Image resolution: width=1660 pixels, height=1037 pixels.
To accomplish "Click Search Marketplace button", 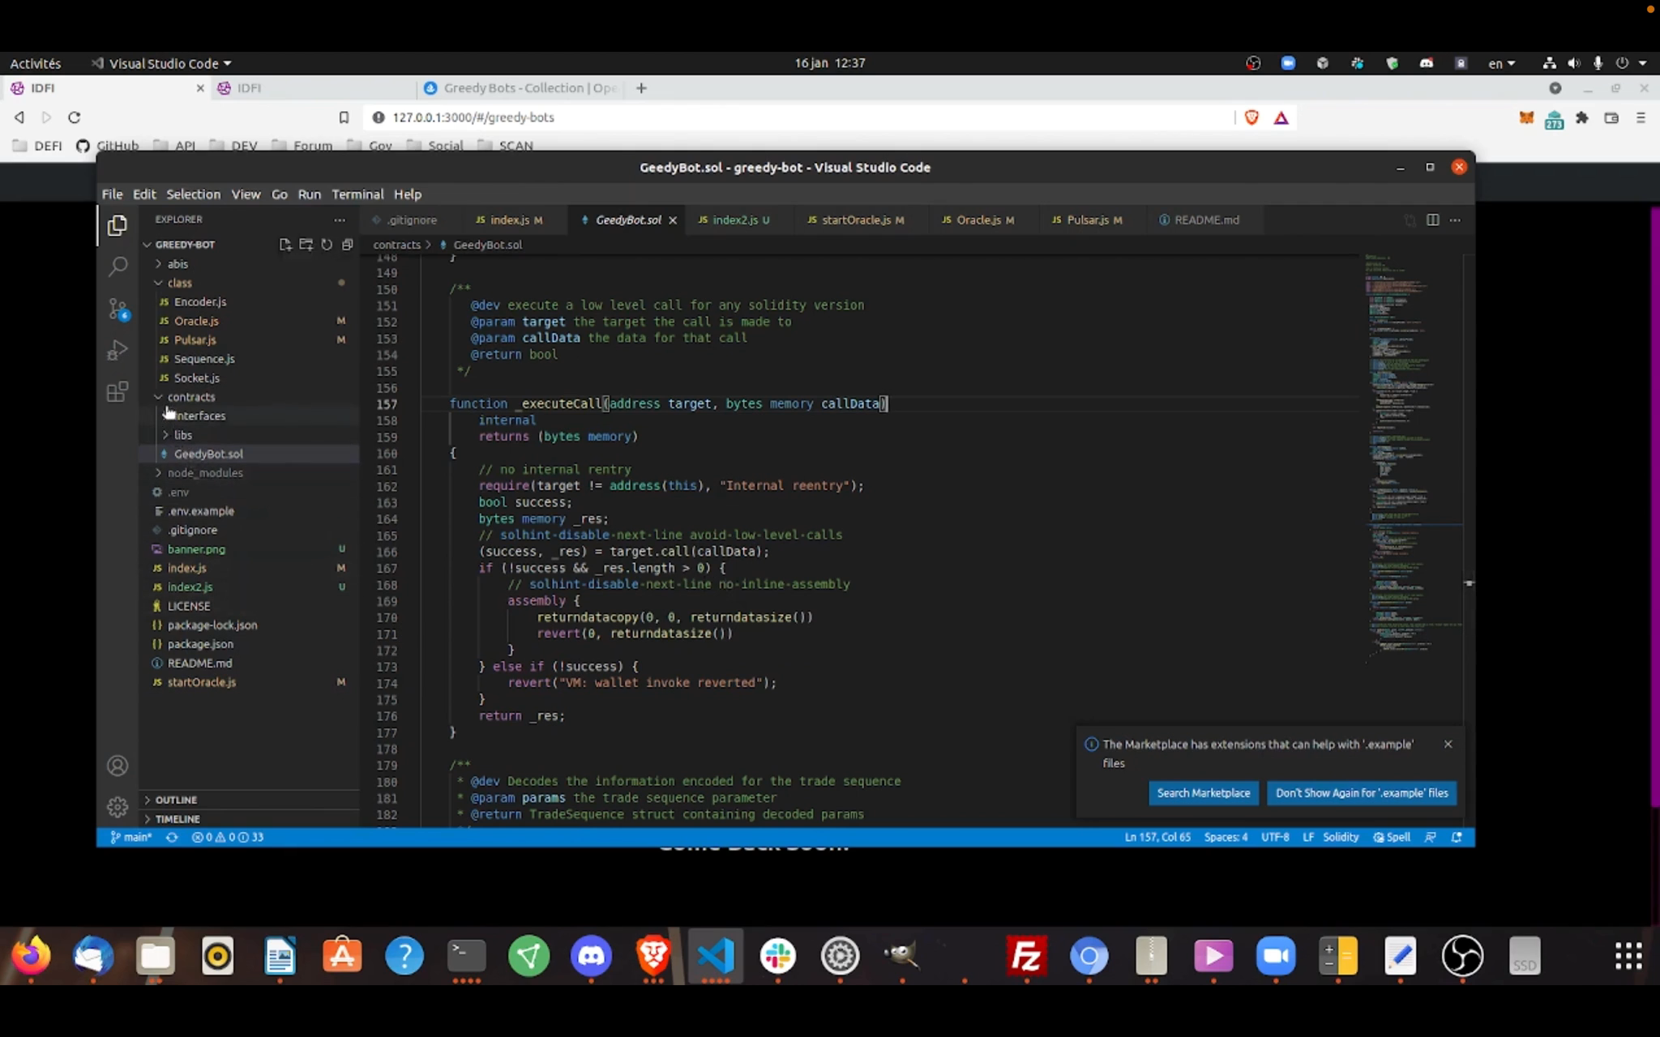I will click(1204, 793).
